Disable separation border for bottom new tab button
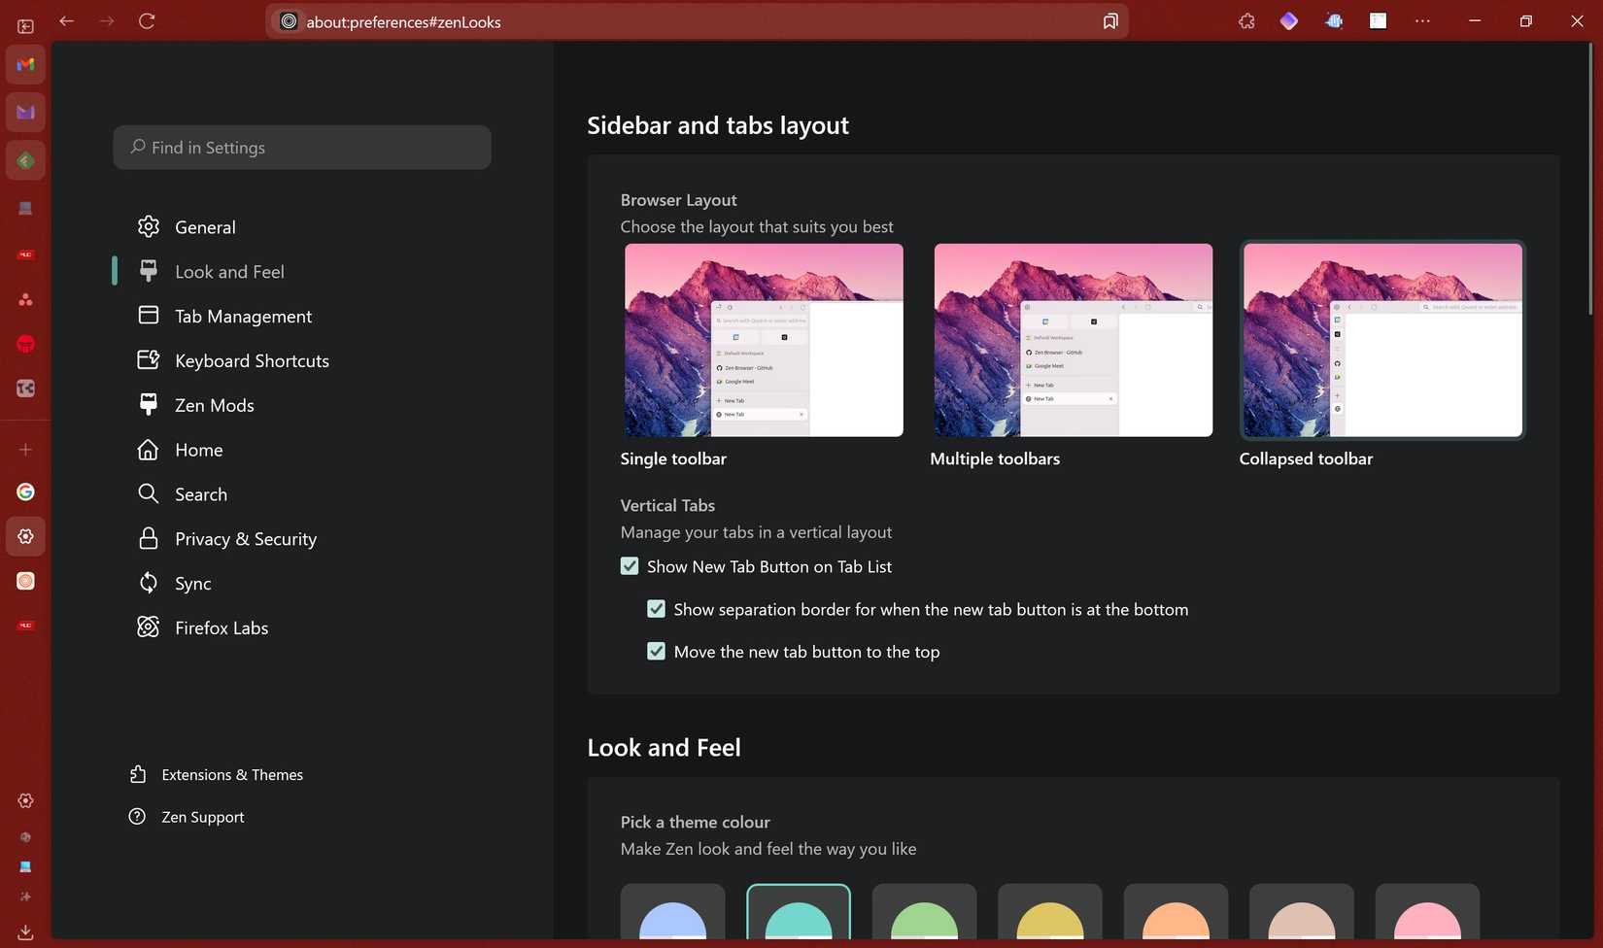1603x948 pixels. tap(657, 608)
